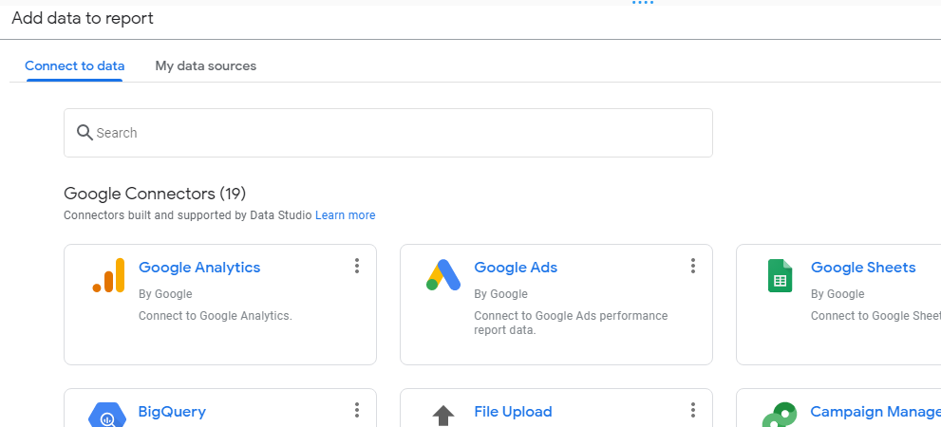941x427 pixels.
Task: Open Google Analytics card options menu
Action: (356, 267)
